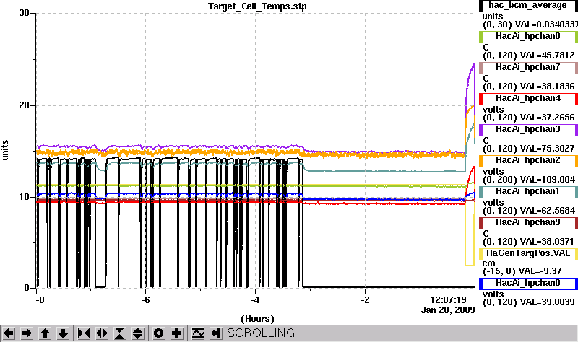
Task: Click the -8 tick label on x-axis
Action: point(40,300)
